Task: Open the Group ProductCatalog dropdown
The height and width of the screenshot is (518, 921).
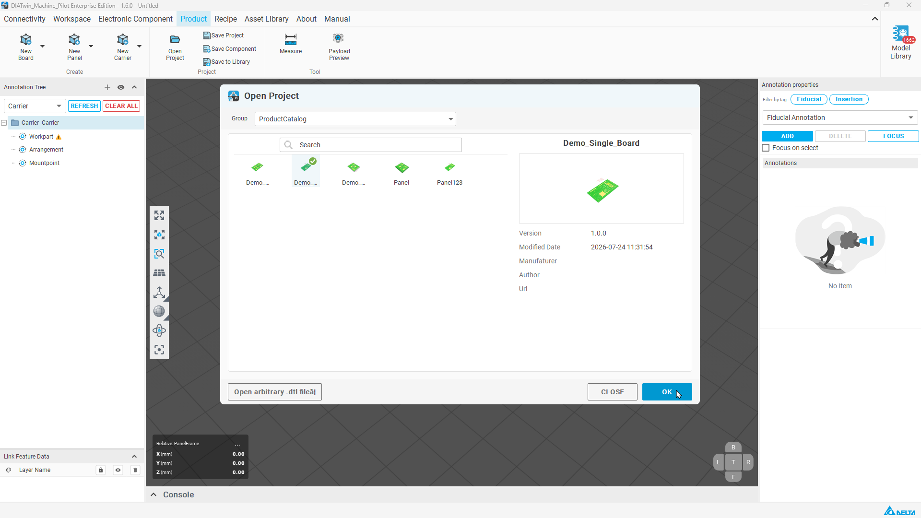Action: tap(355, 119)
